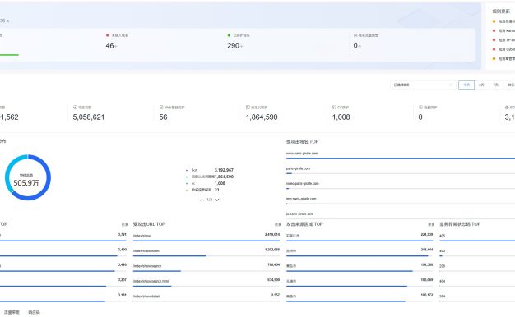Click the icon above the 1,864,590 count
The height and width of the screenshot is (317, 515).
click(248, 108)
